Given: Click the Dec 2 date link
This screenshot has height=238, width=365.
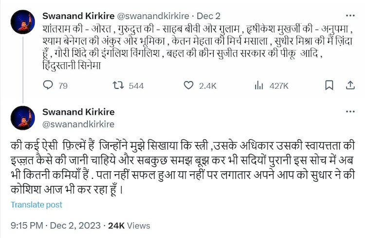Looking at the screenshot, I should point(201,15).
